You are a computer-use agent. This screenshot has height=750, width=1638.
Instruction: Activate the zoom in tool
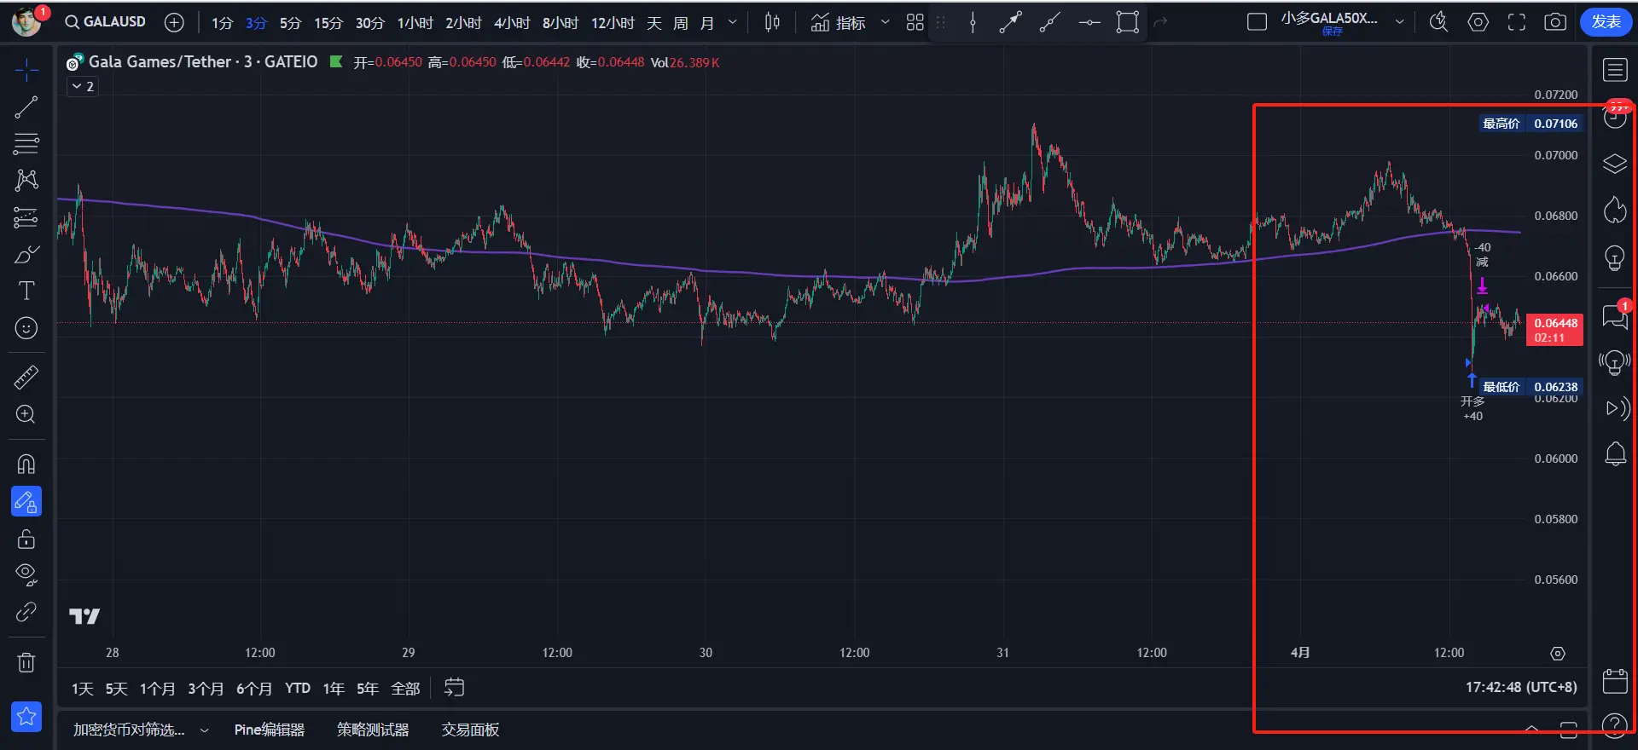point(26,414)
